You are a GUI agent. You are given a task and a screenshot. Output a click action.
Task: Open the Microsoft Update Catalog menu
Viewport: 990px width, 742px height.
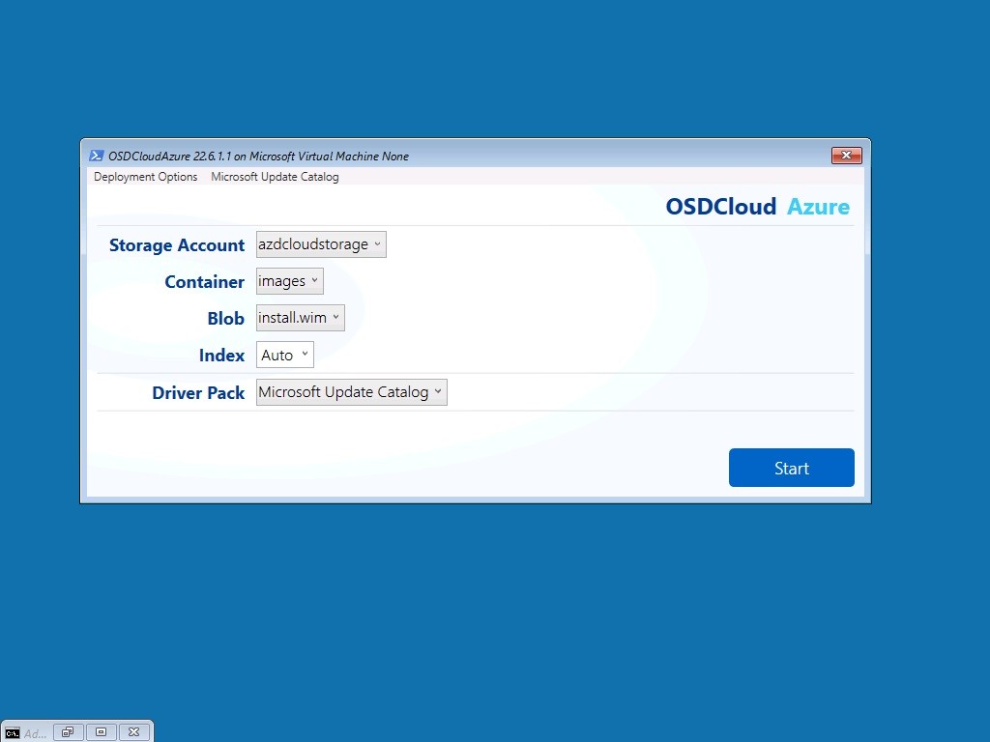pos(275,177)
